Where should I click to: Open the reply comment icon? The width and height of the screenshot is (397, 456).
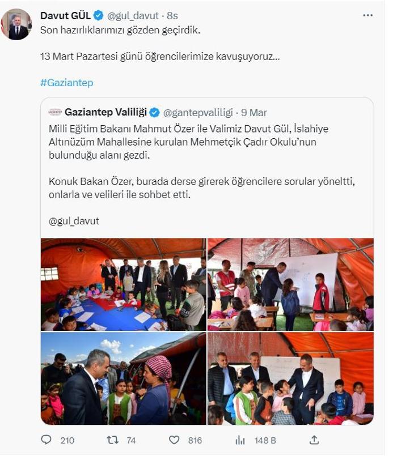tap(46, 440)
